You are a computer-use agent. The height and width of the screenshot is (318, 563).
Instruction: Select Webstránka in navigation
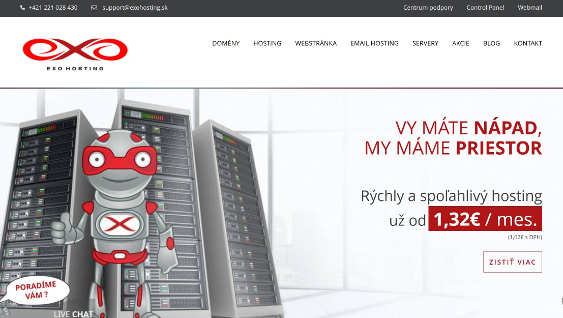pyautogui.click(x=316, y=43)
